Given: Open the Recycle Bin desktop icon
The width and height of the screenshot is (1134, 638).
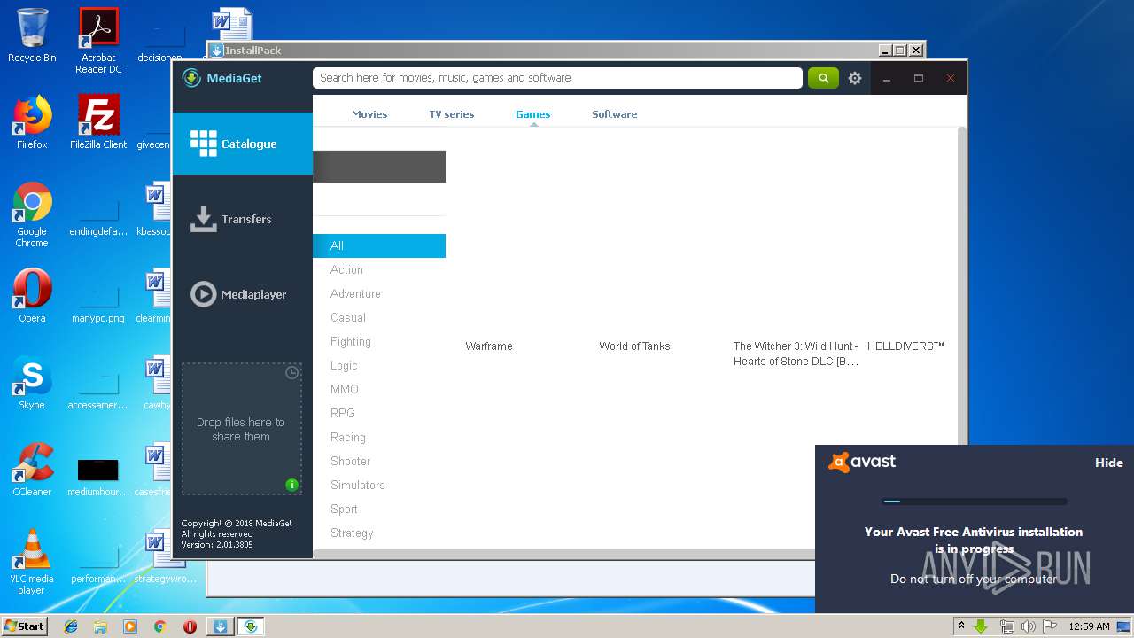Looking at the screenshot, I should coord(32,35).
